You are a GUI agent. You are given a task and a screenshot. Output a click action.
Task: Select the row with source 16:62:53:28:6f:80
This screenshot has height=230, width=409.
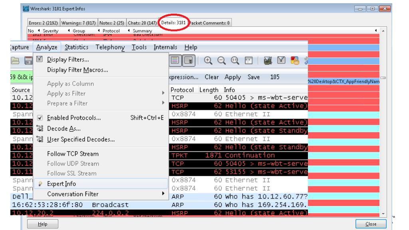(159, 205)
